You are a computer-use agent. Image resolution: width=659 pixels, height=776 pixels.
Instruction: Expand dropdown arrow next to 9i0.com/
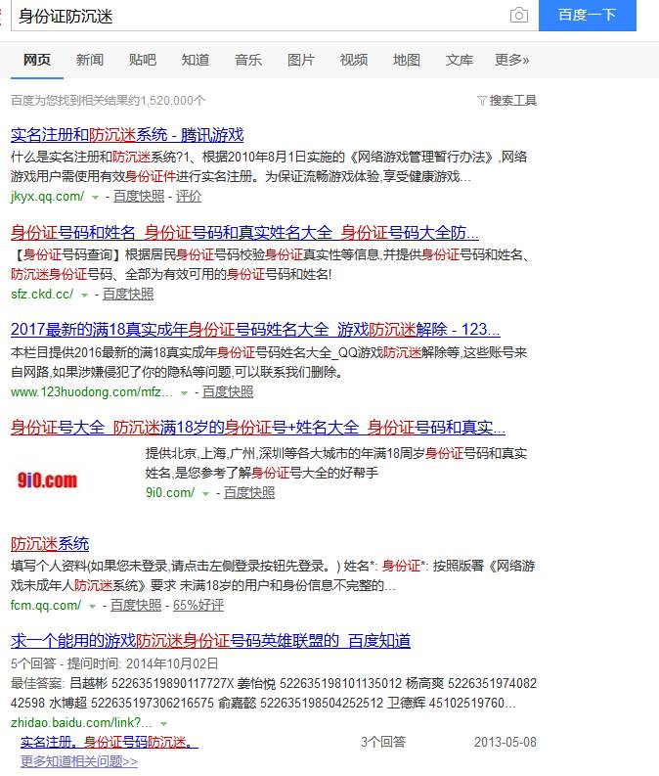point(205,494)
